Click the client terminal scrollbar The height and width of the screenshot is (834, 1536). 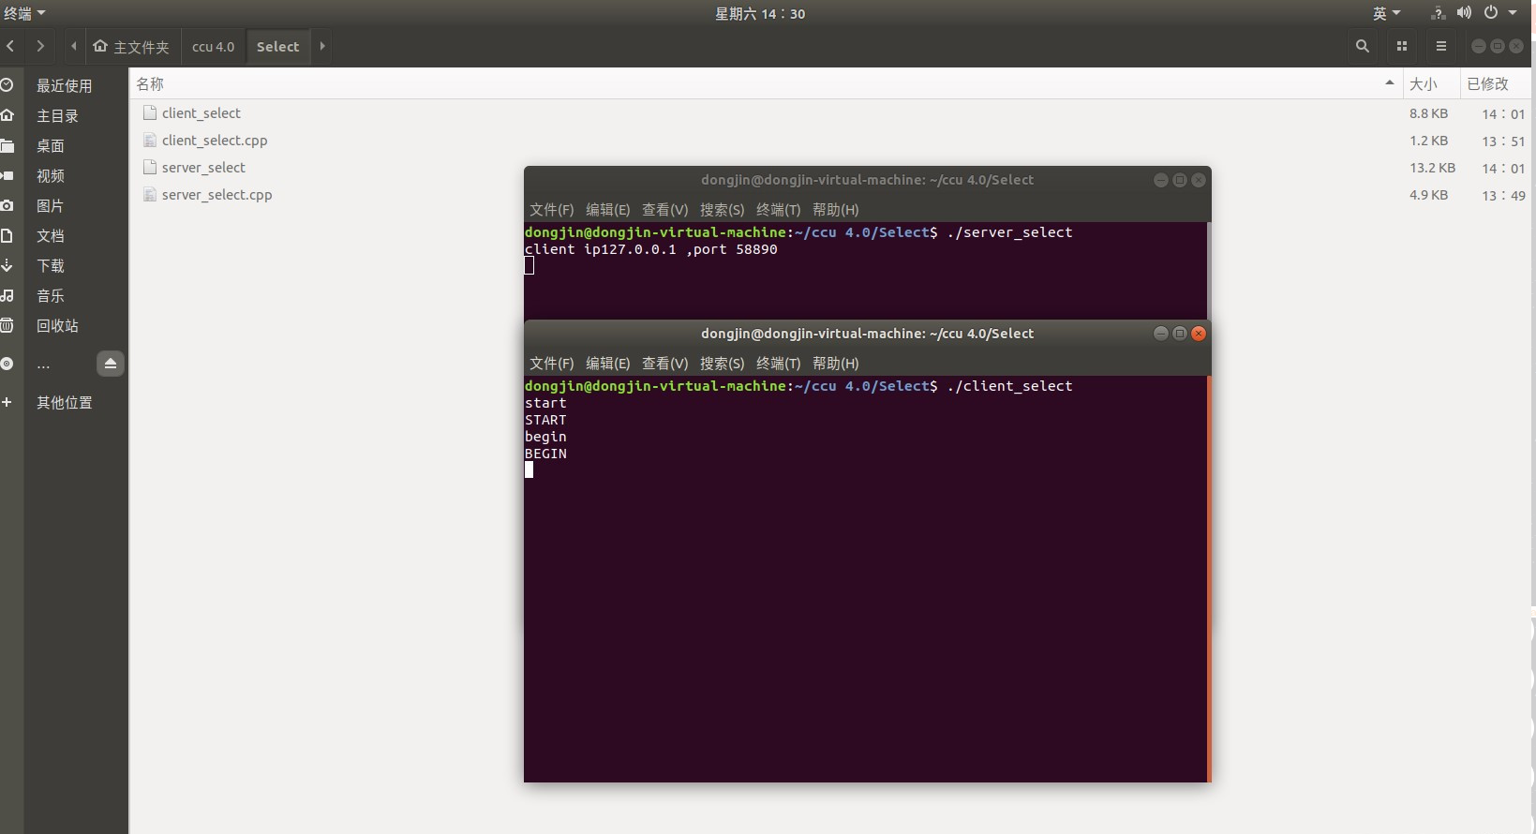coord(1209,579)
